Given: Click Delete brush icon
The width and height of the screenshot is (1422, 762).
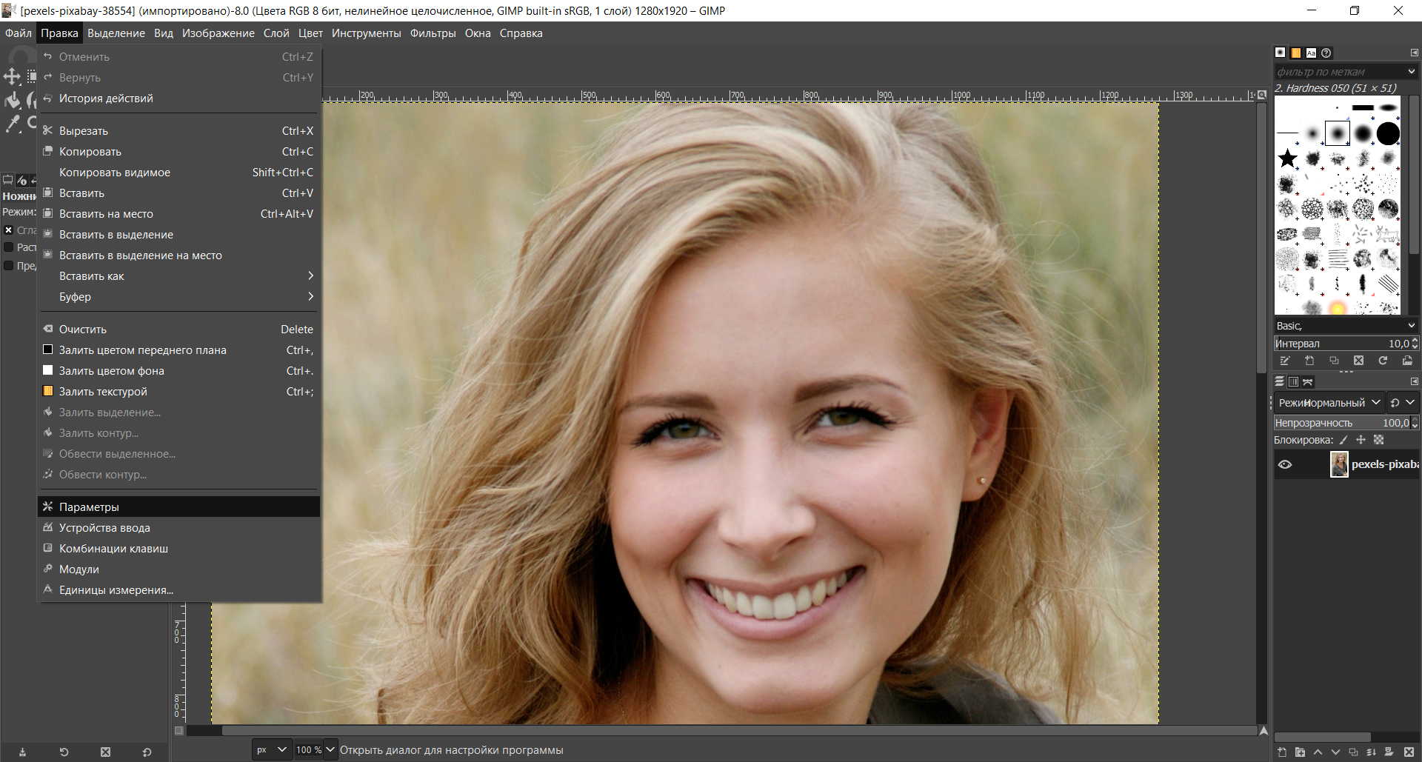Looking at the screenshot, I should [1358, 361].
